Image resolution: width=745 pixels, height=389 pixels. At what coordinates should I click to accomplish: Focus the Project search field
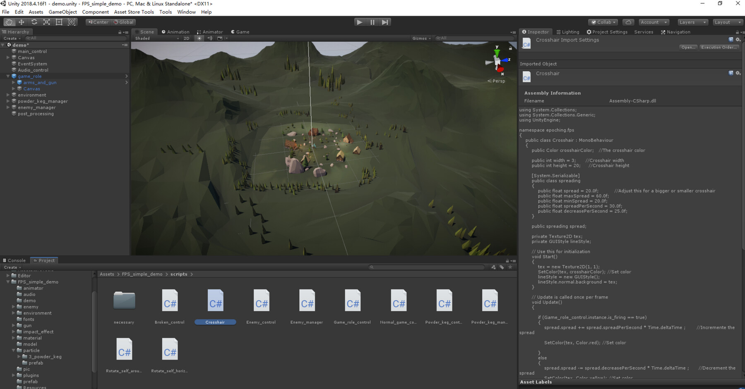pos(427,267)
